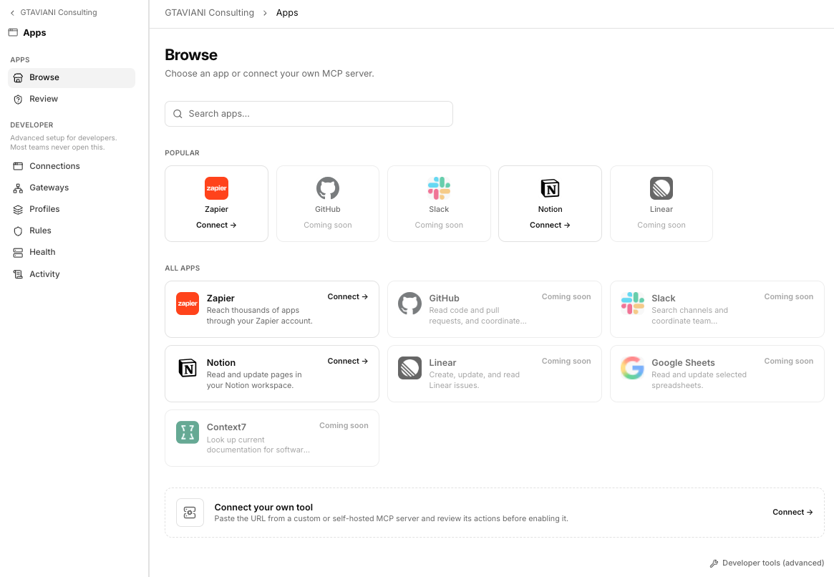834x577 pixels.
Task: Focus the Search apps input field
Action: [309, 114]
